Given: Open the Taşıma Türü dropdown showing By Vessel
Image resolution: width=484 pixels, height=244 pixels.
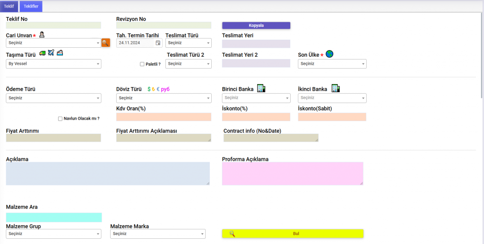Looking at the screenshot, I should (53, 64).
